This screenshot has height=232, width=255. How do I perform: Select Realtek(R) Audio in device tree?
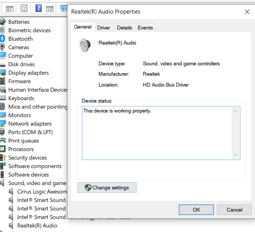(x=37, y=226)
